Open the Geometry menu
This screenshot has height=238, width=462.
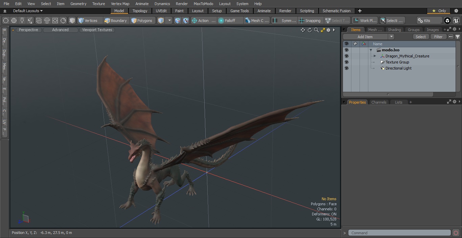pyautogui.click(x=78, y=4)
